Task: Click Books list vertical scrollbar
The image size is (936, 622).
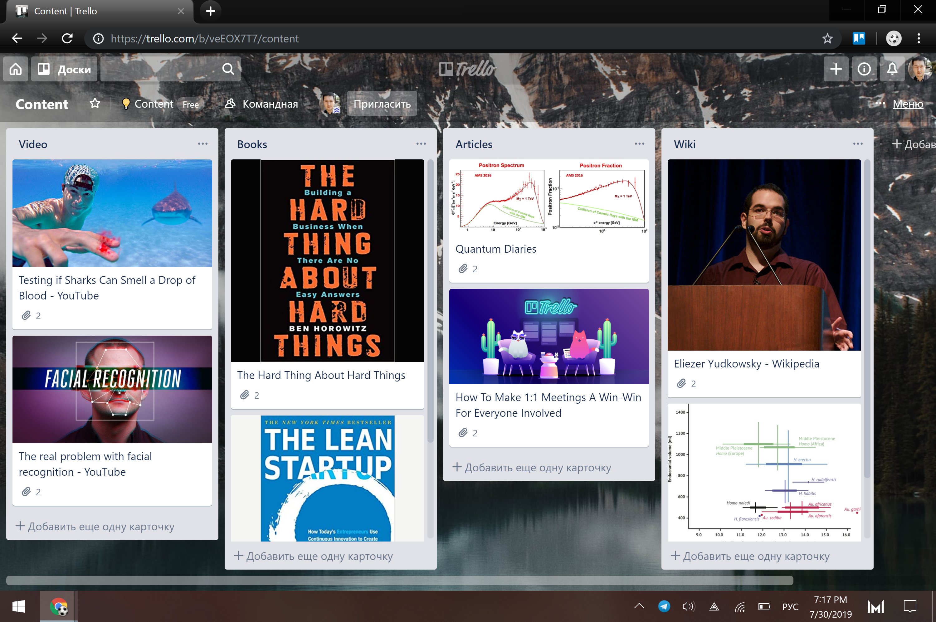Action: click(430, 301)
